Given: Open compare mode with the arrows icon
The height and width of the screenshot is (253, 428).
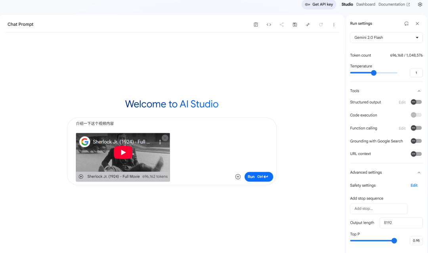Looking at the screenshot, I should pos(308,24).
